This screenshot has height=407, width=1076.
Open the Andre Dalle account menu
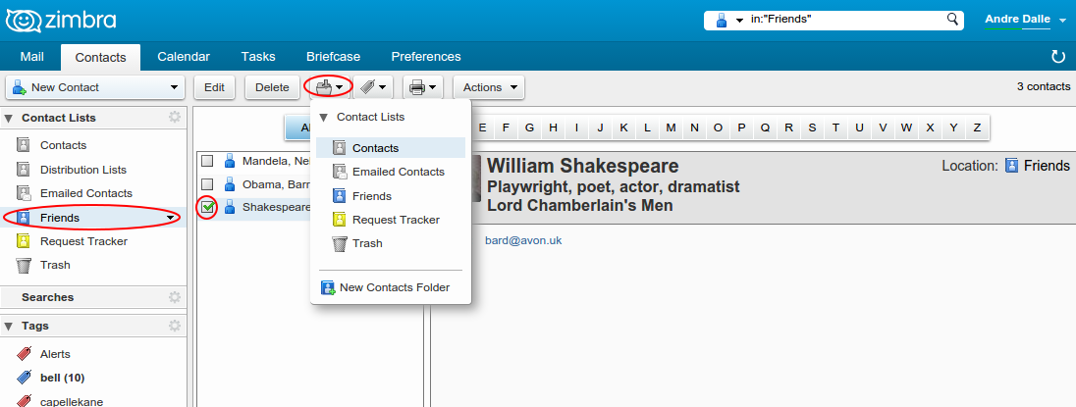click(1025, 20)
